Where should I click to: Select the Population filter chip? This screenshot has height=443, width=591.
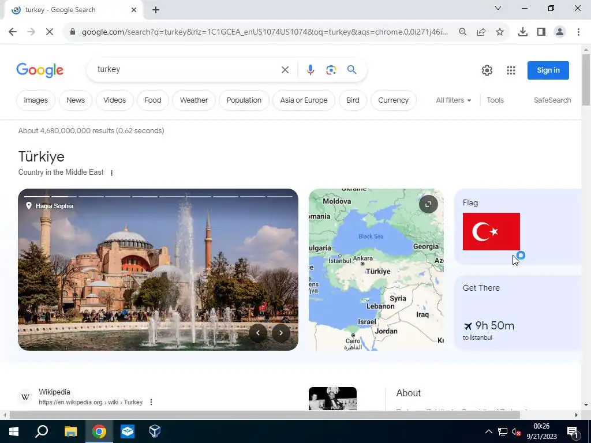244,100
